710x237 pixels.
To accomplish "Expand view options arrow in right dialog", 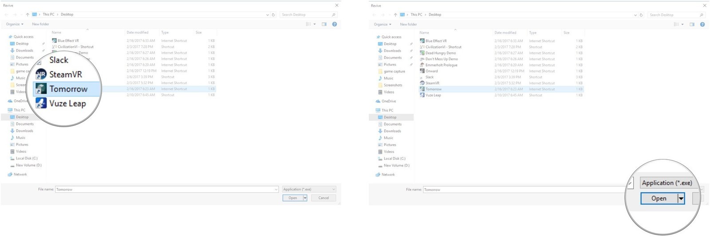I will (682, 24).
